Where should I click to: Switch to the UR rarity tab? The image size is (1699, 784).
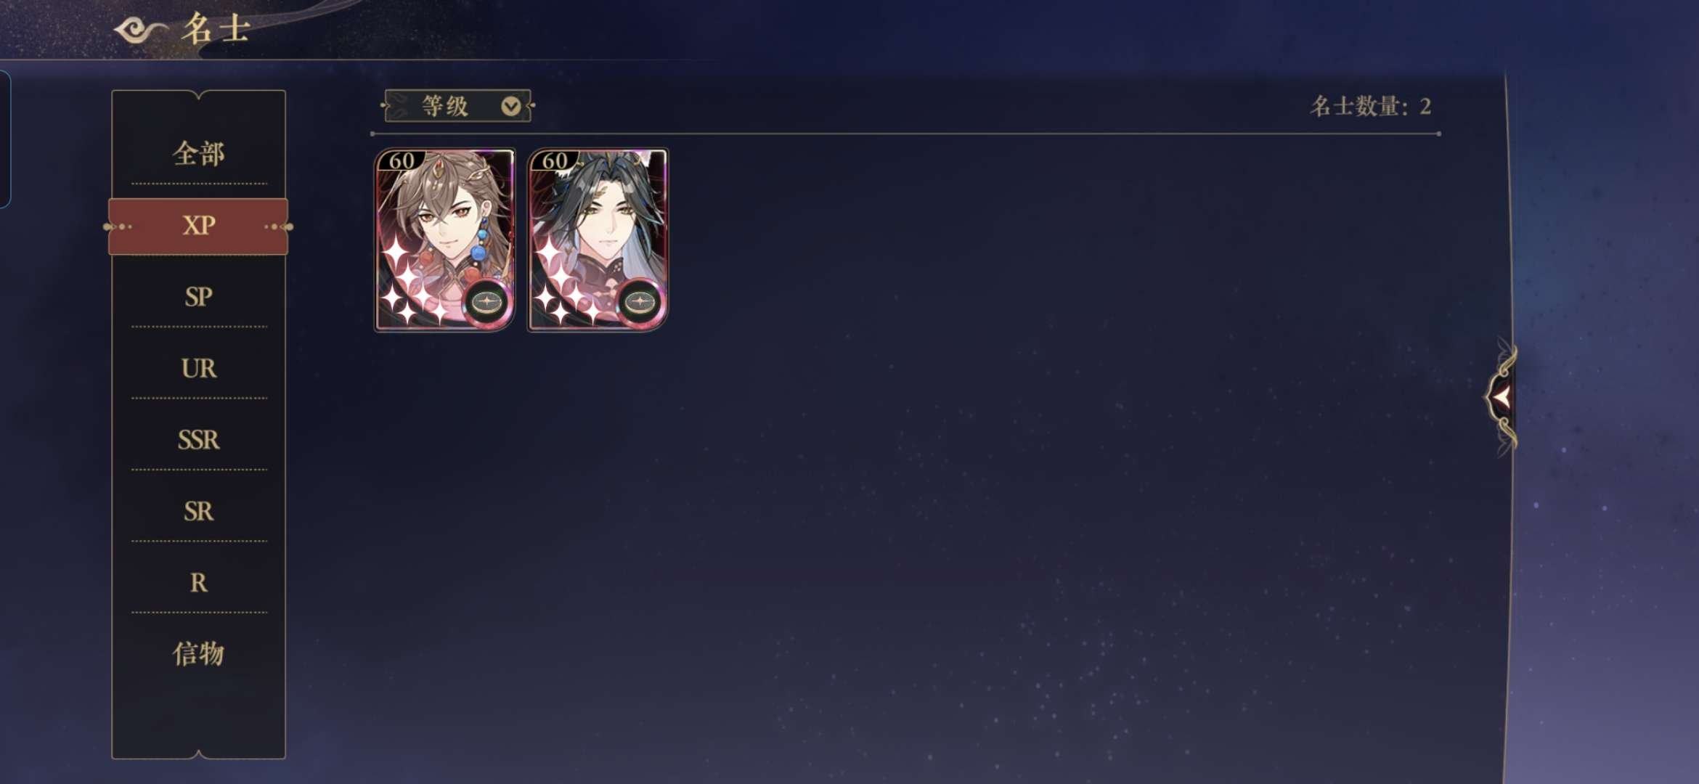[198, 368]
